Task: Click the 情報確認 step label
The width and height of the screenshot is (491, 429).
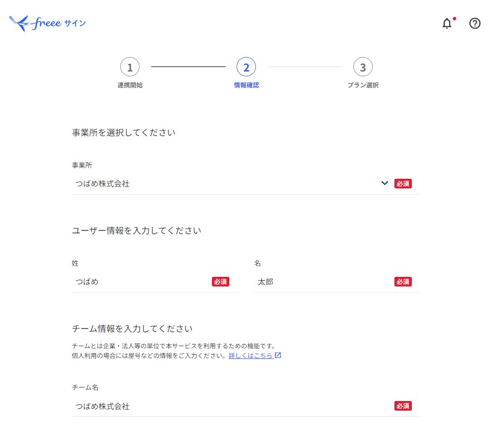Action: coord(246,85)
